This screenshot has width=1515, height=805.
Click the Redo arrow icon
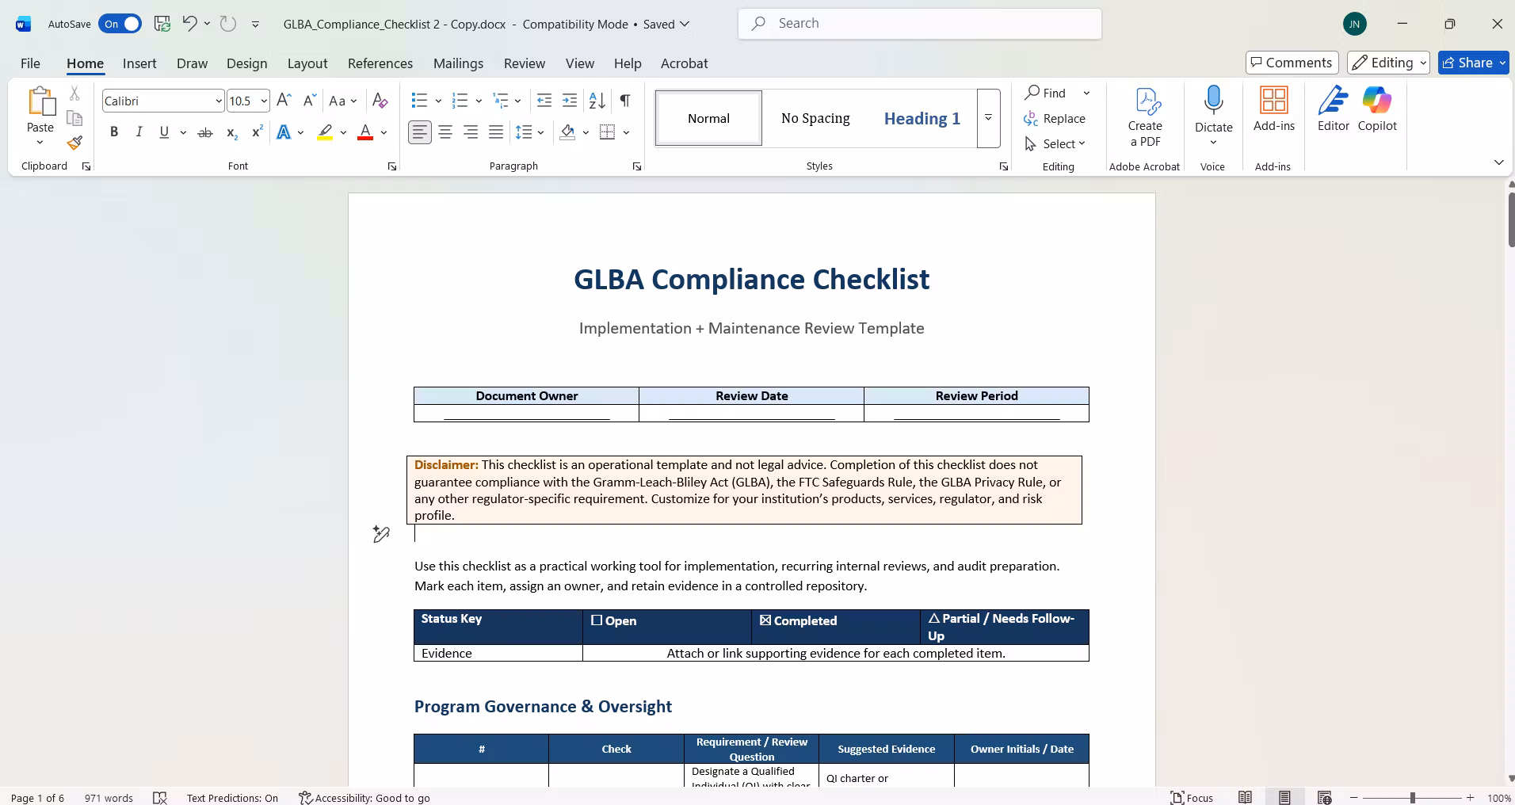click(228, 24)
